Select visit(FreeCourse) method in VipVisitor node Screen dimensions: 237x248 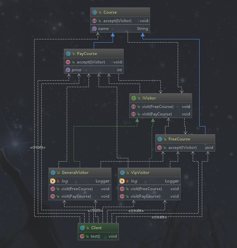pos(146,189)
